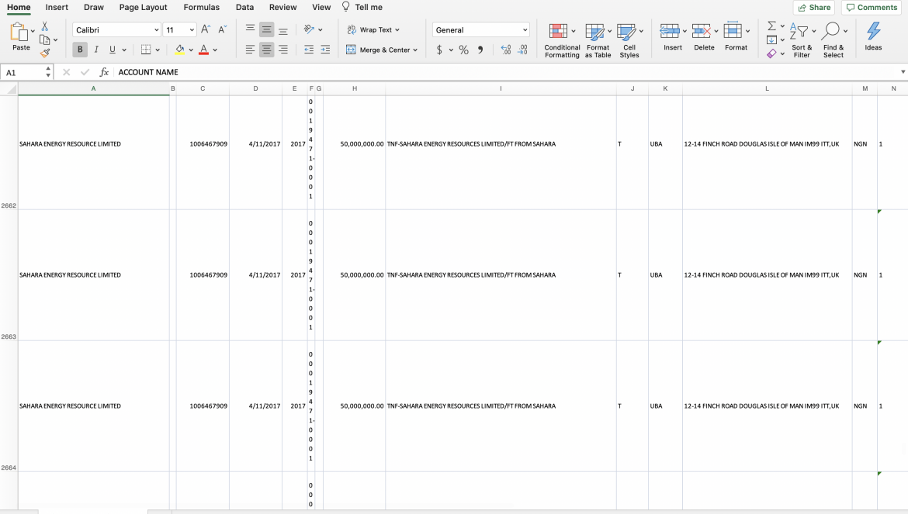Increase indent of cell contents

coord(325,50)
